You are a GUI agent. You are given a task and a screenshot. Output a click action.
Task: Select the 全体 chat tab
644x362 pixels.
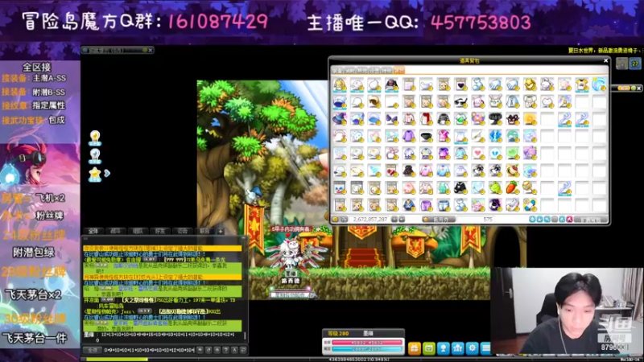(x=93, y=231)
